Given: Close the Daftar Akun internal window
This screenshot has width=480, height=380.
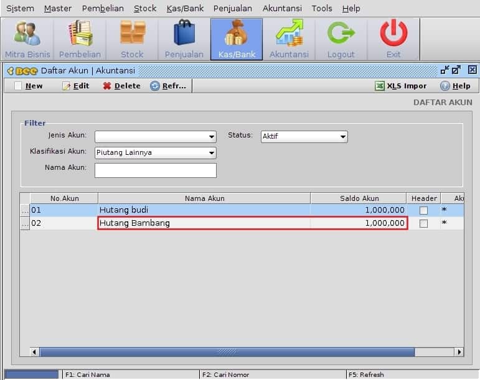Looking at the screenshot, I should coord(472,70).
